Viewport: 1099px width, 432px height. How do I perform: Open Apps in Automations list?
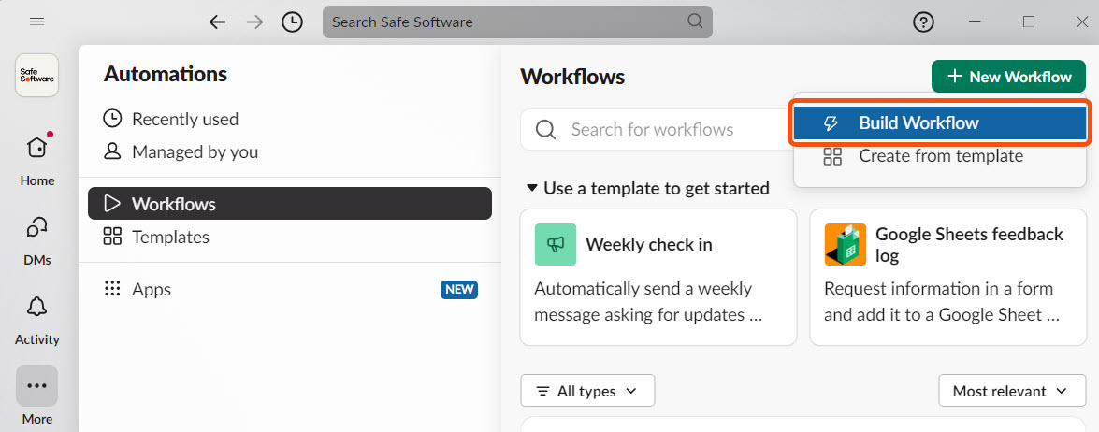tap(289, 289)
